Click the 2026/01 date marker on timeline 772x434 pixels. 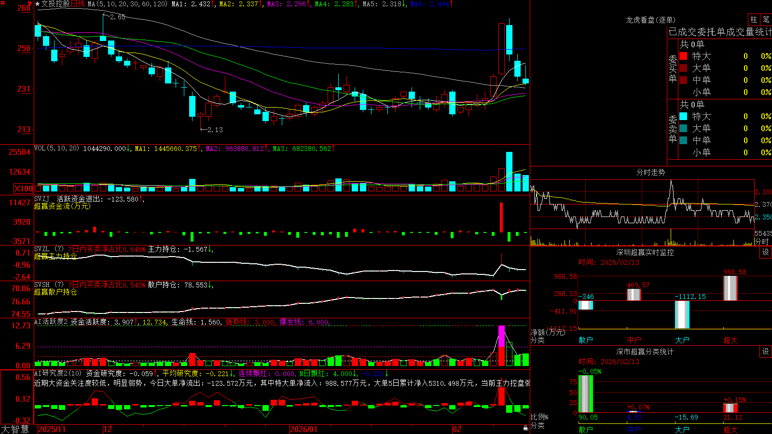coord(303,429)
